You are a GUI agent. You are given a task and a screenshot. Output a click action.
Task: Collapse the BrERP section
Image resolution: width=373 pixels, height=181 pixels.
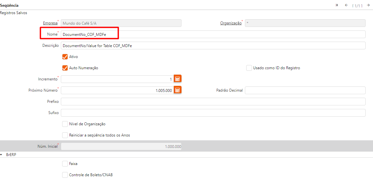click(x=1, y=154)
